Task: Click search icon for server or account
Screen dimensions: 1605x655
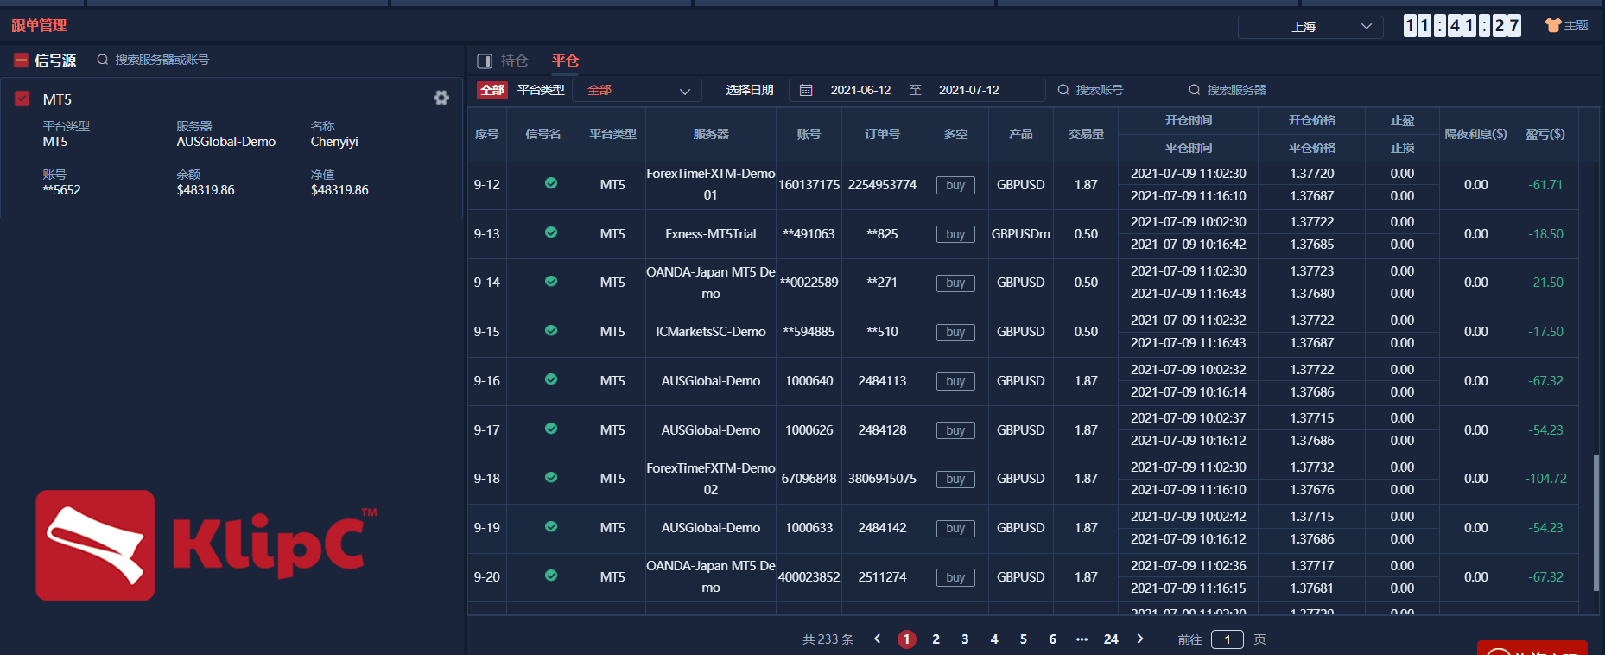Action: (x=103, y=60)
